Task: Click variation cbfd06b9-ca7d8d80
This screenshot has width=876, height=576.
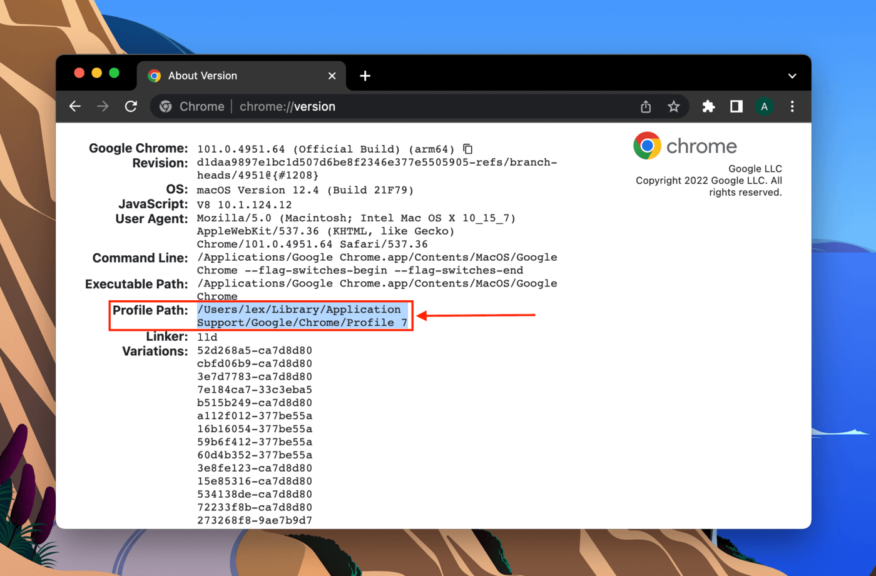Action: [255, 363]
